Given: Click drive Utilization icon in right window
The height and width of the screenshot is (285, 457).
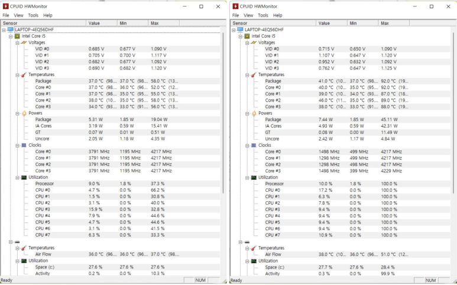Looking at the screenshot, I should click(x=254, y=261).
